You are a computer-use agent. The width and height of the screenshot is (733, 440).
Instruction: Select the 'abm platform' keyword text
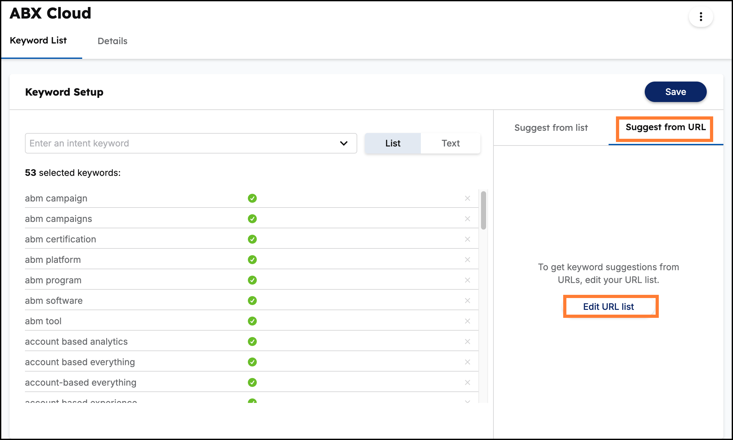point(53,260)
